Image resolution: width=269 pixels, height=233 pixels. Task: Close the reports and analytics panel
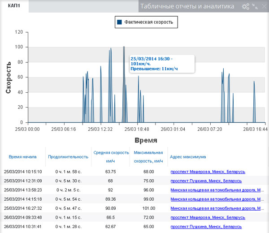263,7
